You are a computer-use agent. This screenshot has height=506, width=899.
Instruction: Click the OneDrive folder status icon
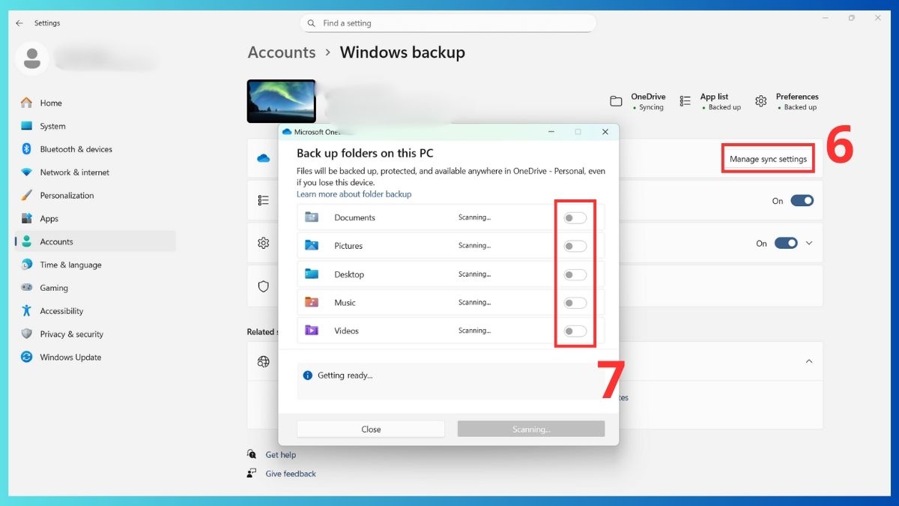617,101
